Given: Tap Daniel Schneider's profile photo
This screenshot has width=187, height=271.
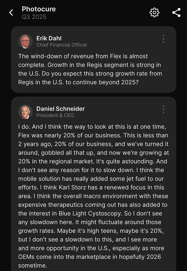Looking at the screenshot, I should pyautogui.click(x=25, y=112).
